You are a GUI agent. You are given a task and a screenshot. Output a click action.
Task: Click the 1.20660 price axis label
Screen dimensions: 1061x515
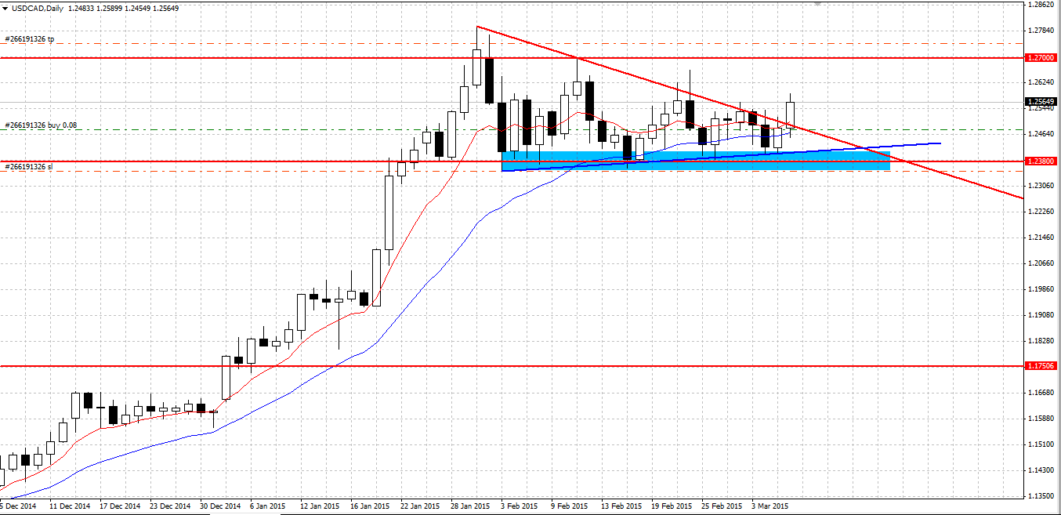1041,263
